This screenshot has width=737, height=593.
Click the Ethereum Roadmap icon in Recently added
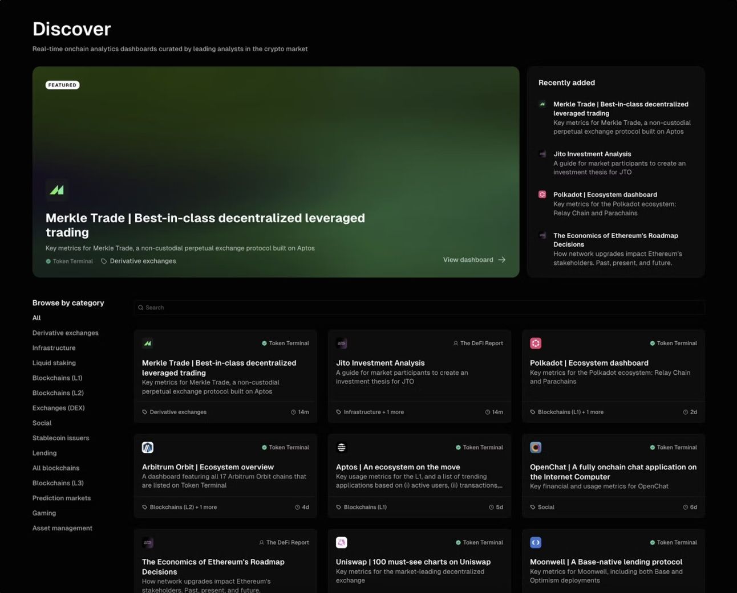(542, 235)
